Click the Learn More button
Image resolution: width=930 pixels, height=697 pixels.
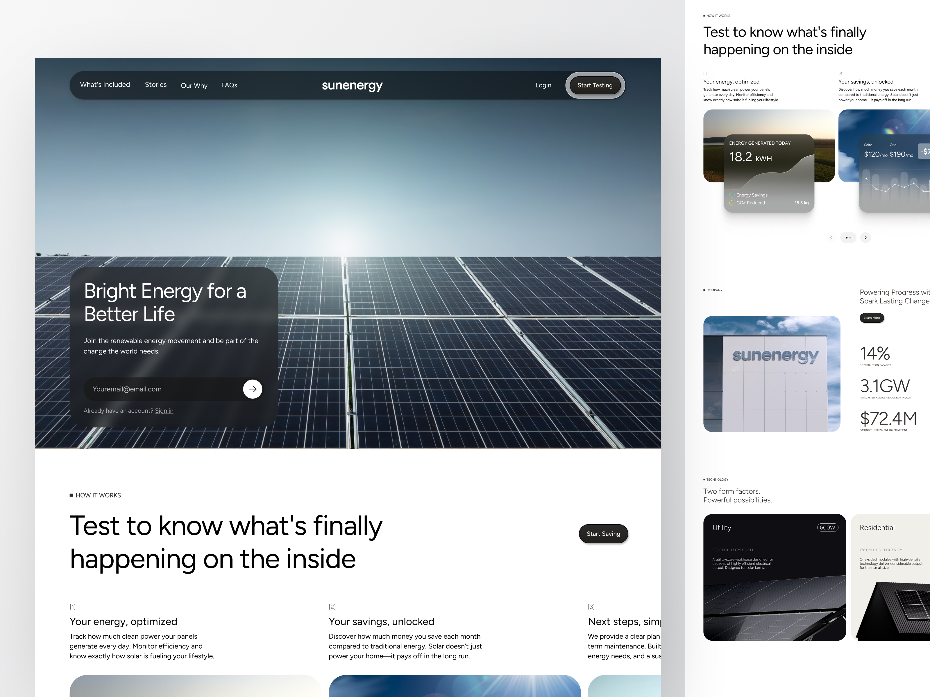point(872,318)
